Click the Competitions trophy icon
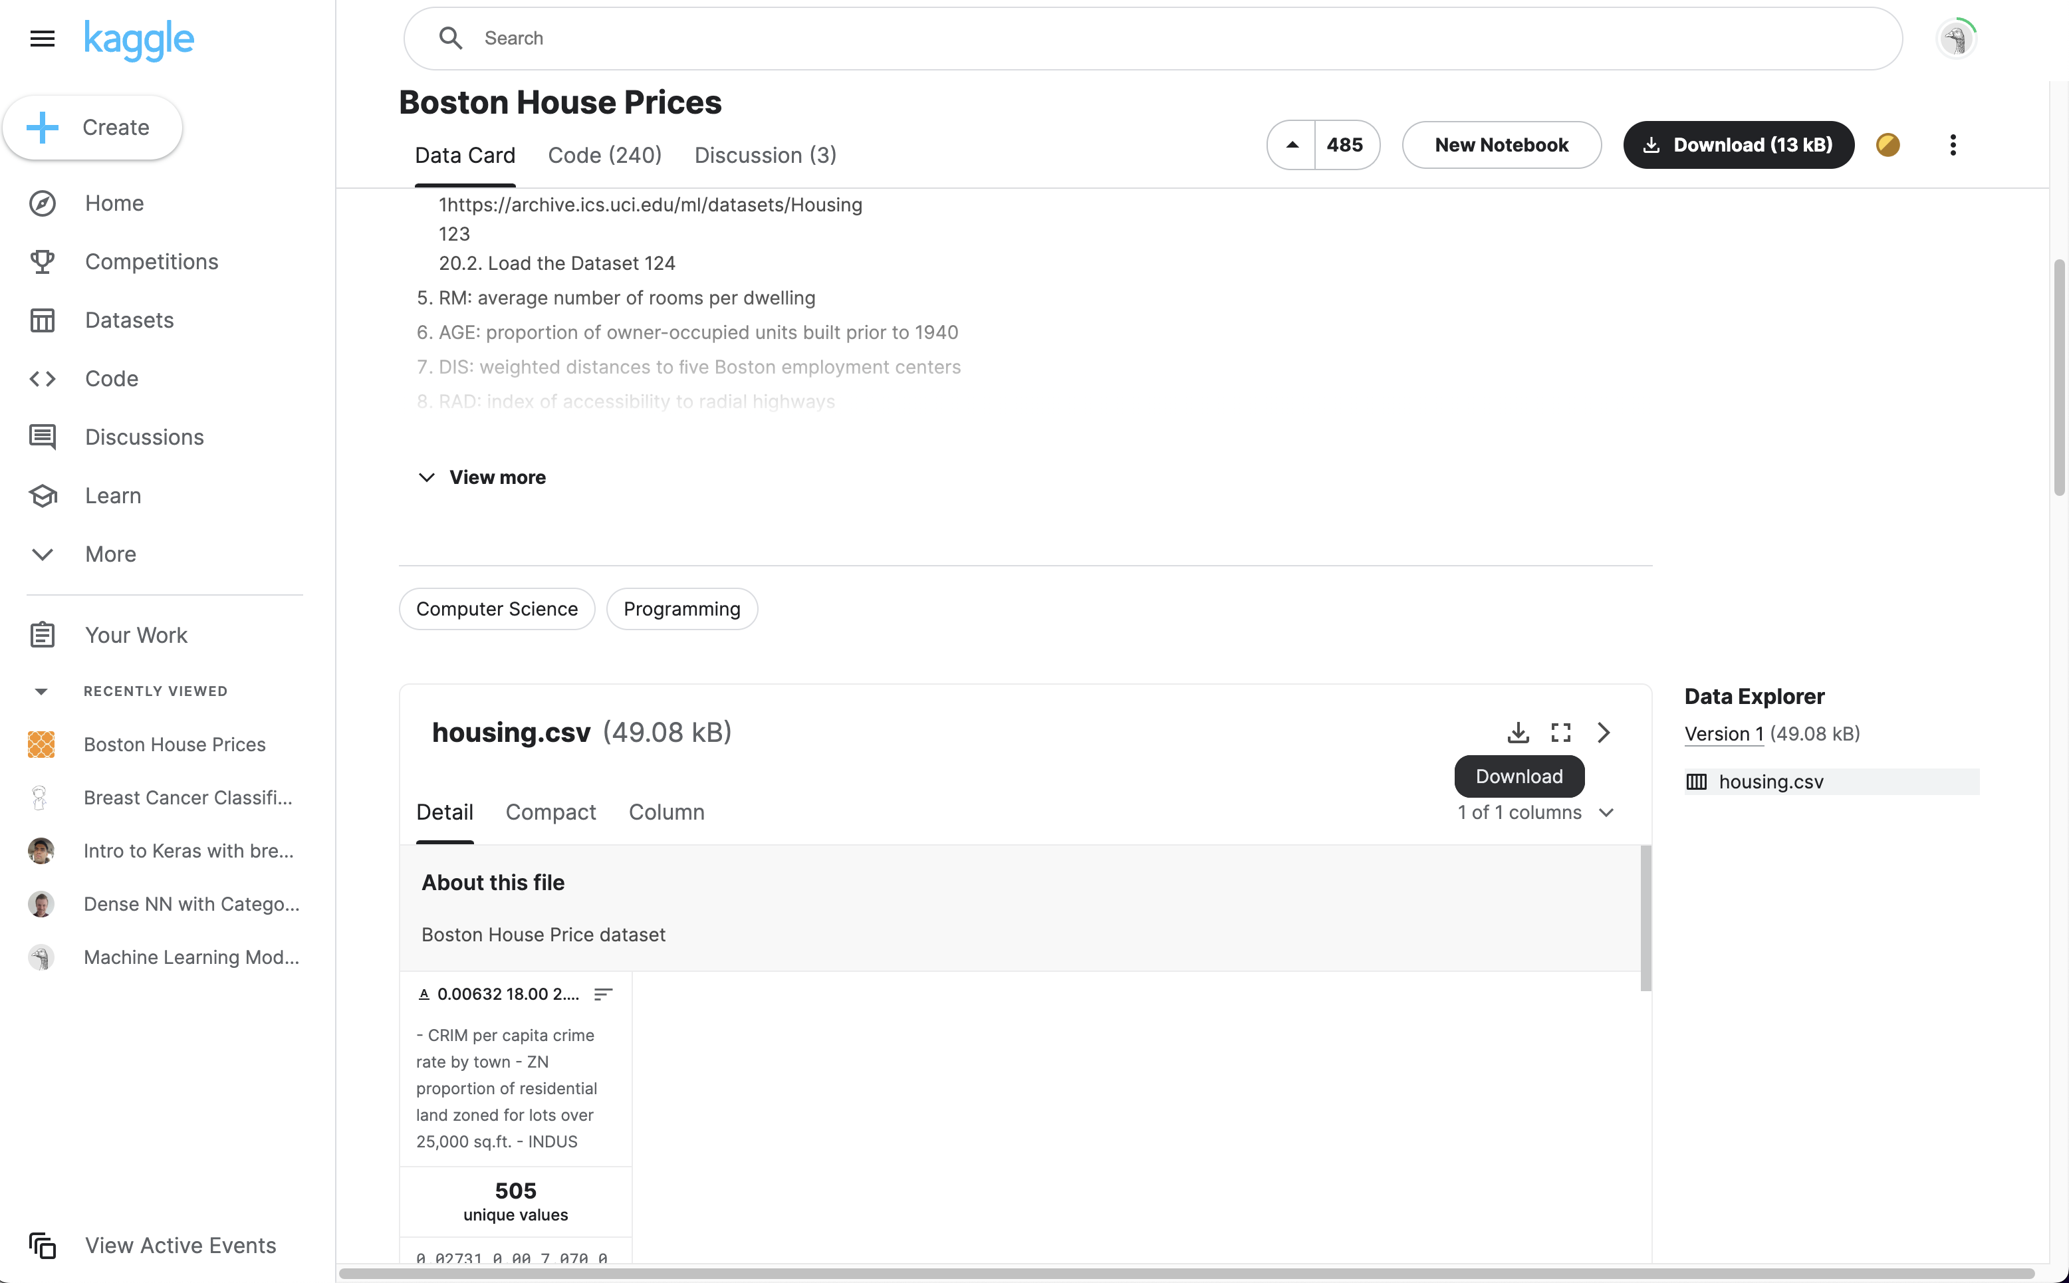Image resolution: width=2069 pixels, height=1283 pixels. pos(43,261)
